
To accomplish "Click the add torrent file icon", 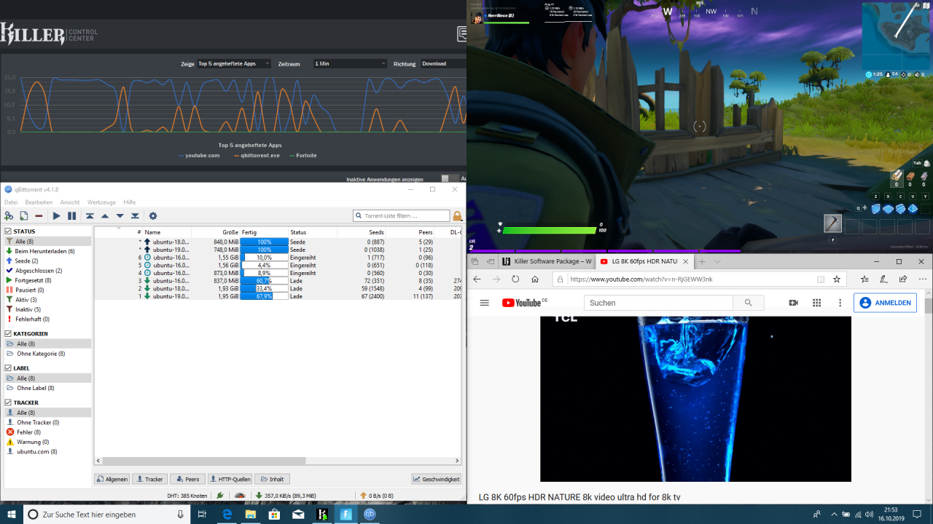I will [x=24, y=216].
